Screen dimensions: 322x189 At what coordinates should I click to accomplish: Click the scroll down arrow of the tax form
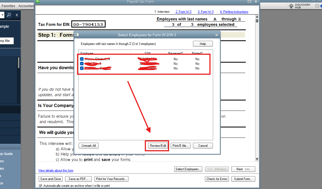(x=257, y=159)
